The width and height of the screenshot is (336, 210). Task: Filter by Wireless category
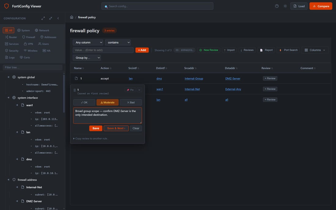tap(31, 51)
